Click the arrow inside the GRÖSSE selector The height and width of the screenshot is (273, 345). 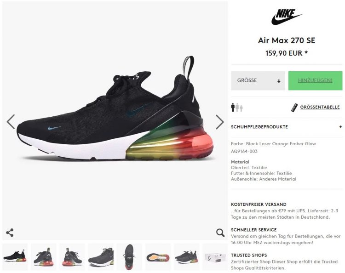(279, 81)
